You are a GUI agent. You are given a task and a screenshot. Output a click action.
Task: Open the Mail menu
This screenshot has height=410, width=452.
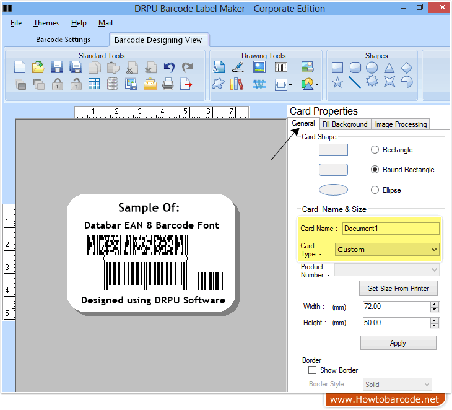coord(105,23)
